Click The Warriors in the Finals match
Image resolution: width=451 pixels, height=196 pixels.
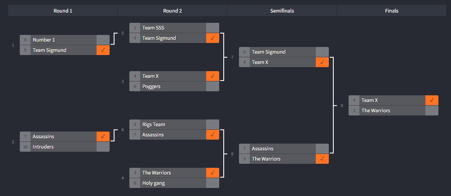point(376,111)
